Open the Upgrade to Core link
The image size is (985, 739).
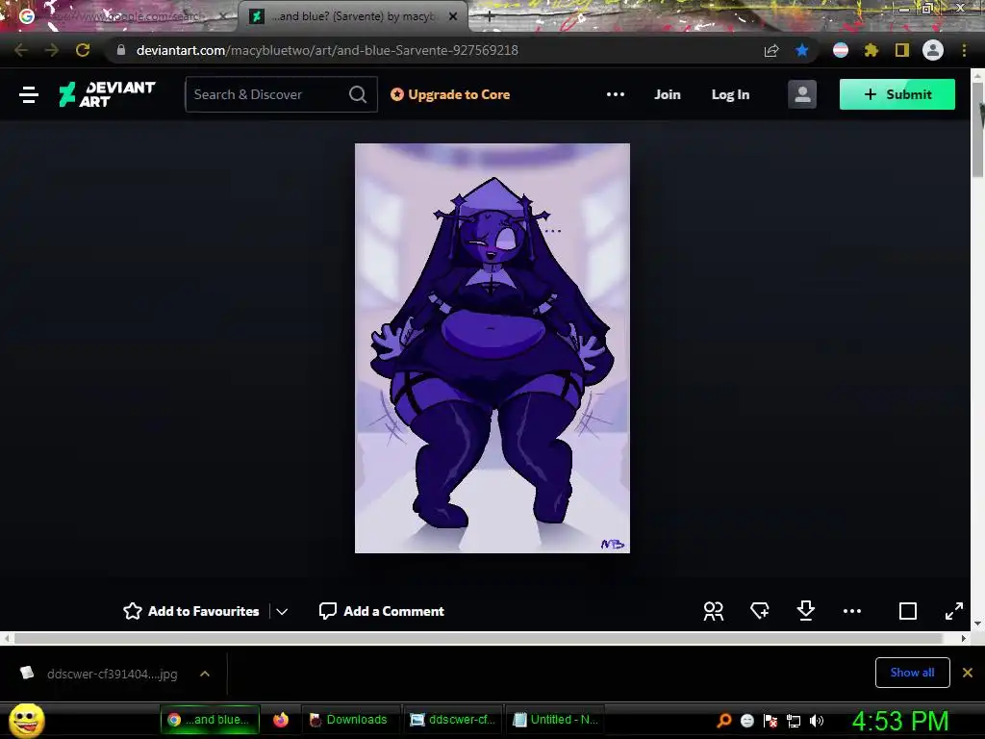coord(450,94)
